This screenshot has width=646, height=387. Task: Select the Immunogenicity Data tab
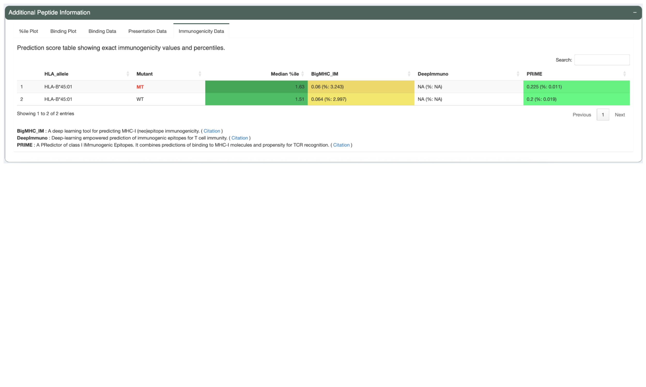point(201,31)
